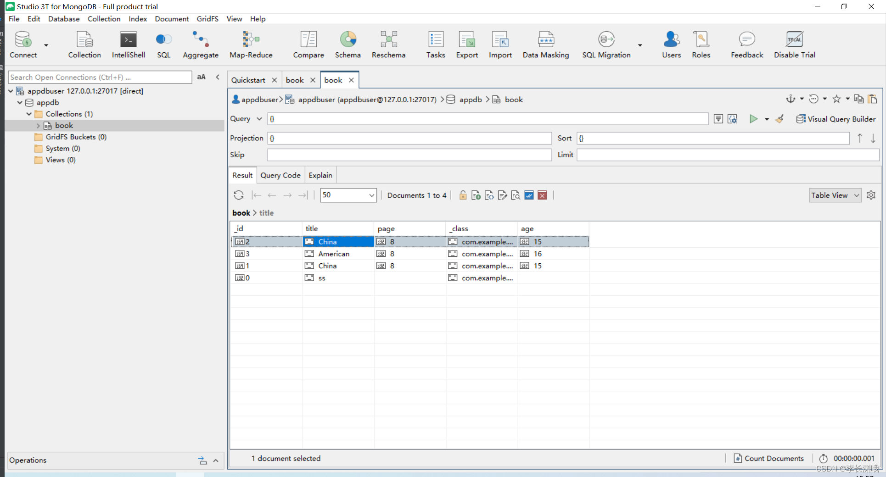The width and height of the screenshot is (886, 477).
Task: Open the result view settings gear
Action: 871,195
